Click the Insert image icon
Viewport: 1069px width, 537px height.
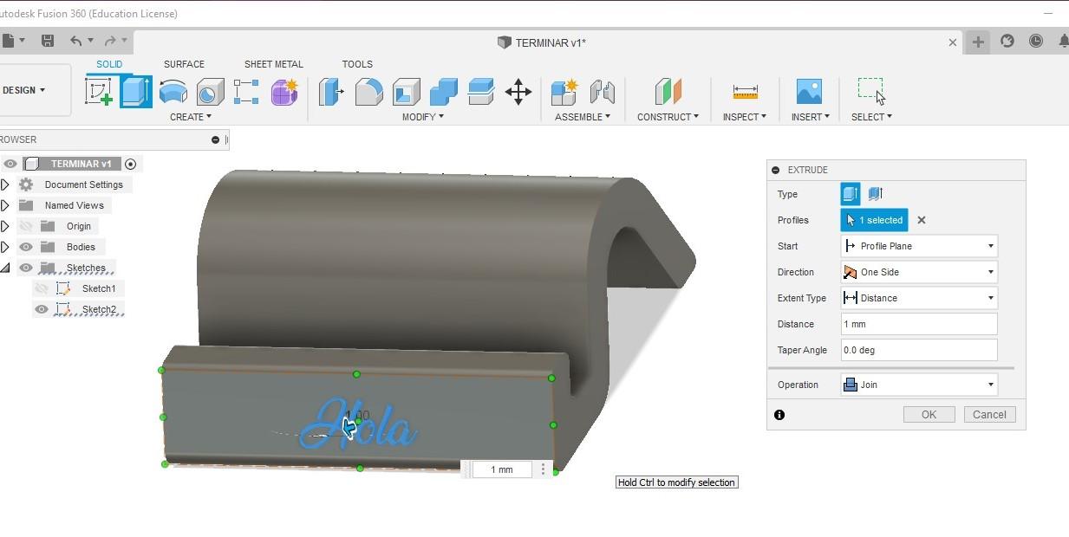pos(809,91)
